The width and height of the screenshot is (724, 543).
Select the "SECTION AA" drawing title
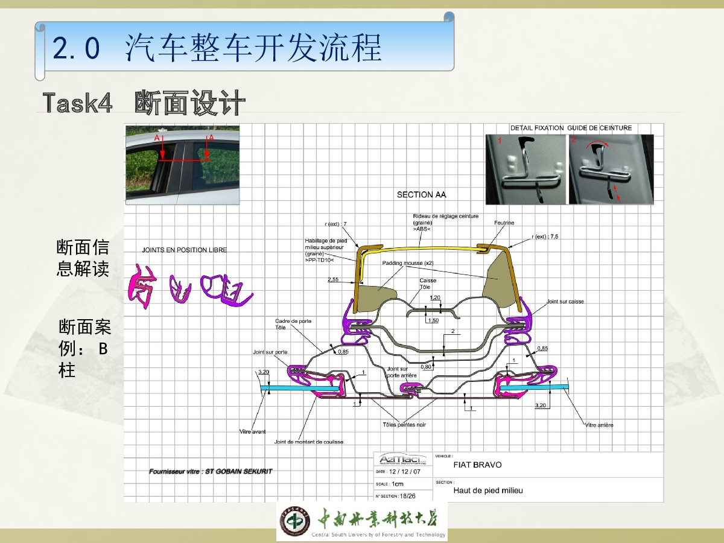[422, 195]
